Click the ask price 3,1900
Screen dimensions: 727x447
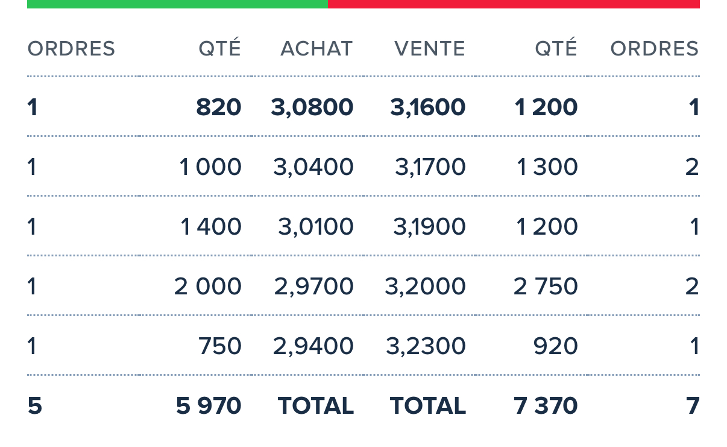pyautogui.click(x=429, y=227)
